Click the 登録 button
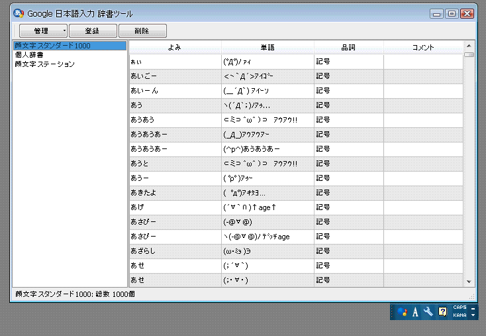Image resolution: width=486 pixels, height=336 pixels. coord(93,30)
